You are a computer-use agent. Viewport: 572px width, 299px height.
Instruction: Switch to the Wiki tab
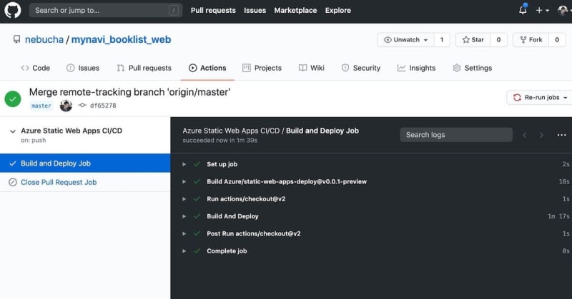coord(312,68)
